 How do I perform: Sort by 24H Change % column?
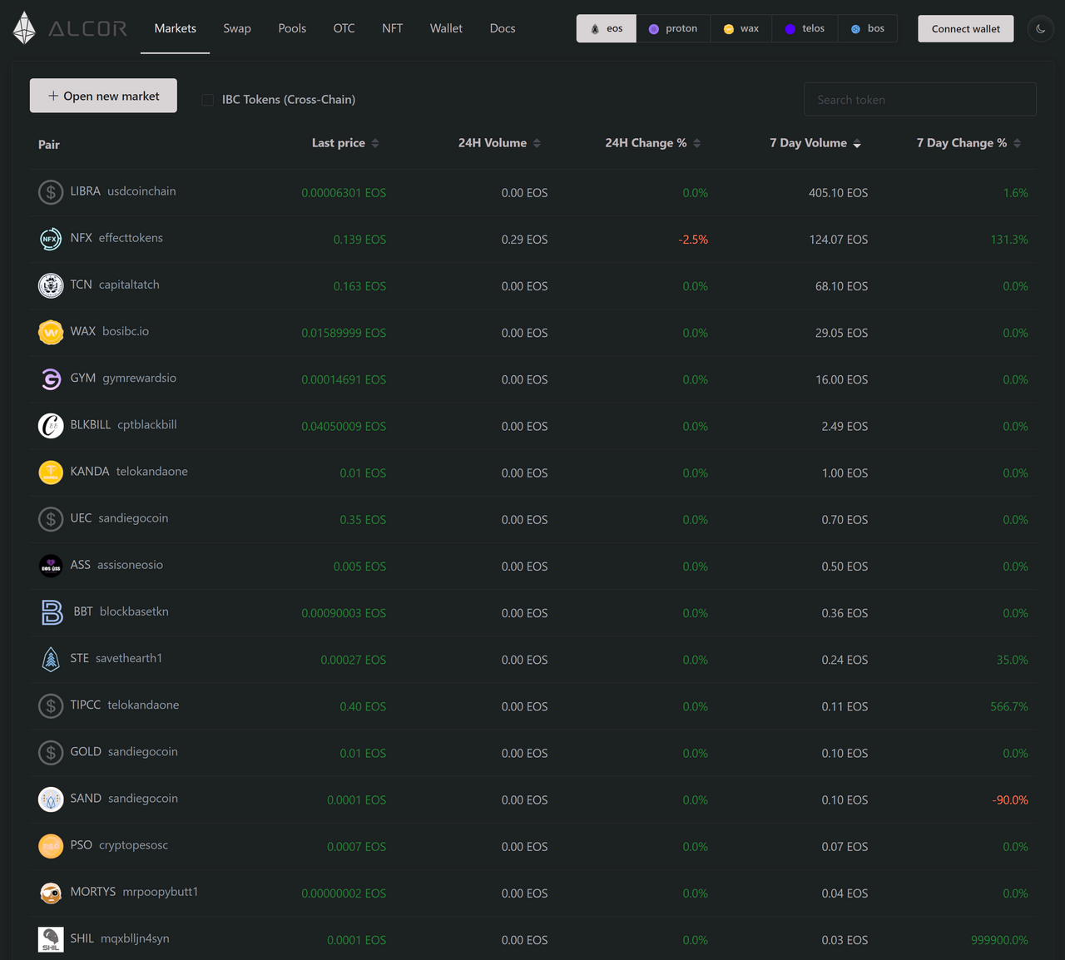pos(653,143)
